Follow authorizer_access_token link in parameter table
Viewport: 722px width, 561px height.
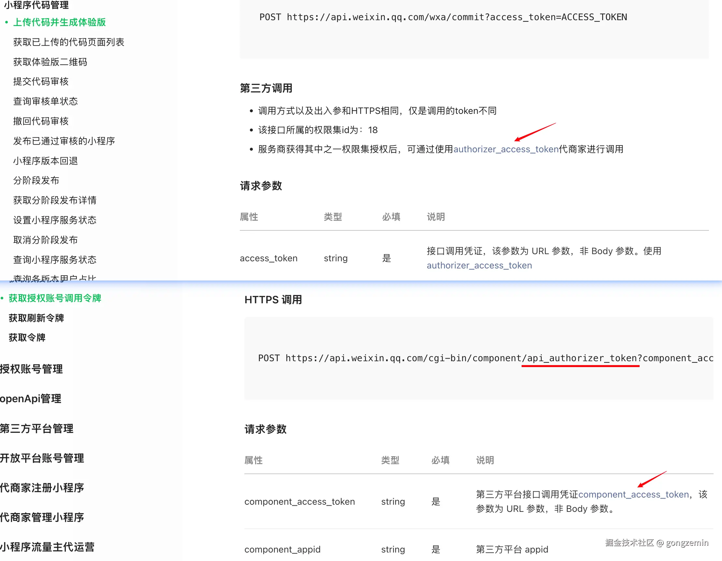pyautogui.click(x=479, y=266)
